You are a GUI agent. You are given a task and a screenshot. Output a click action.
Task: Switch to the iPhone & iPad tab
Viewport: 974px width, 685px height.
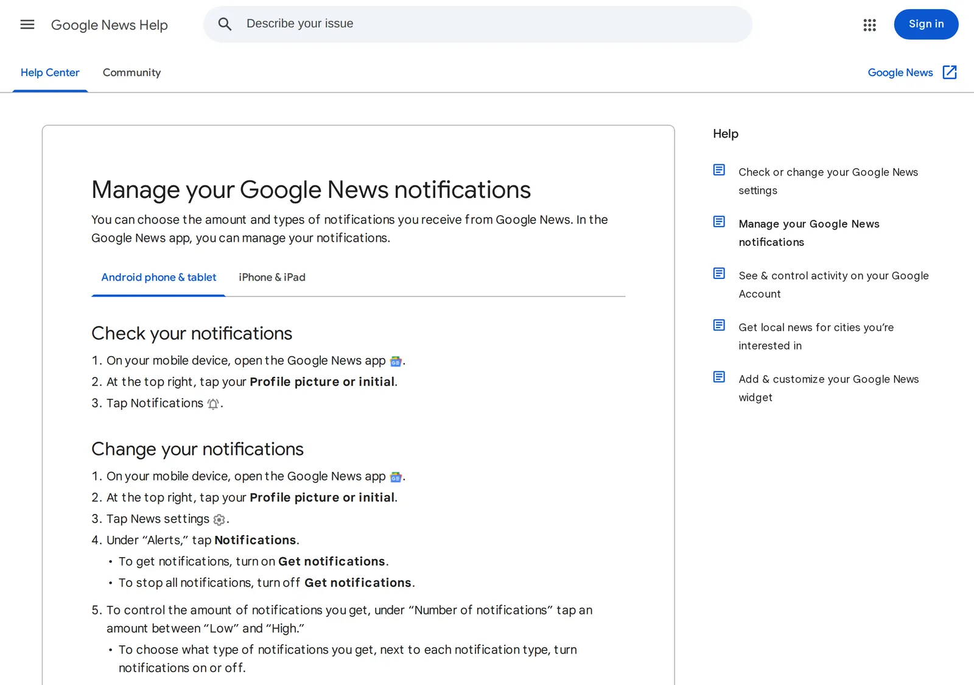tap(272, 278)
